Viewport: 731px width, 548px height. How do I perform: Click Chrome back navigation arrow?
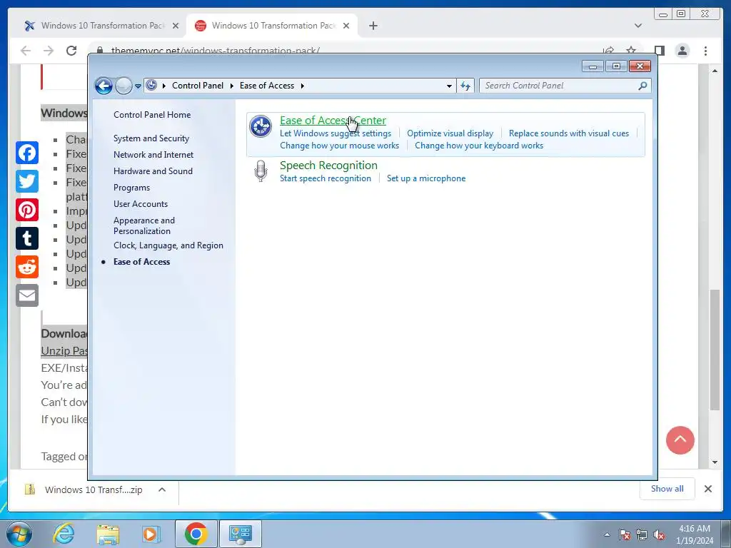[x=26, y=51]
